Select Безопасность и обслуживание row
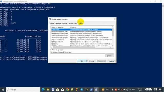This screenshot has height=92, width=164. (x=81, y=34)
